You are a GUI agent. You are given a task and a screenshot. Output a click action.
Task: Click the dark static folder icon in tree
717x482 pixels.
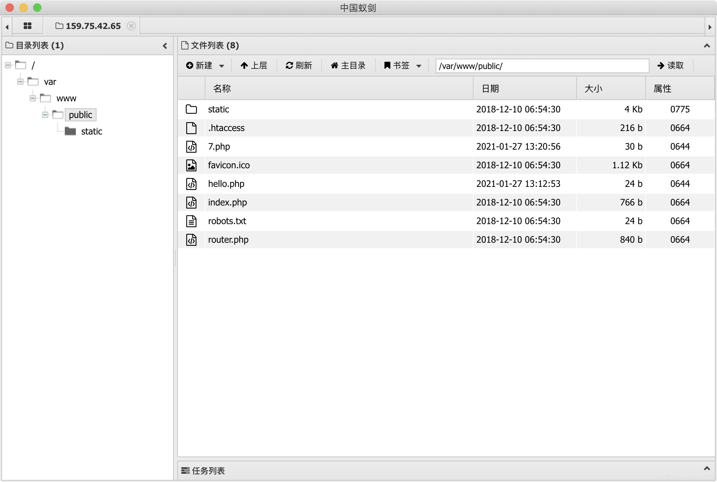pyautogui.click(x=70, y=131)
